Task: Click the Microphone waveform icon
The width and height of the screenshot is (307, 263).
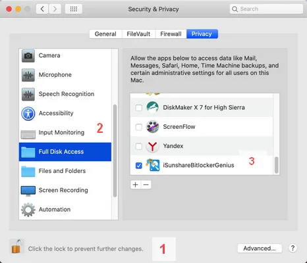Action: click(x=28, y=75)
